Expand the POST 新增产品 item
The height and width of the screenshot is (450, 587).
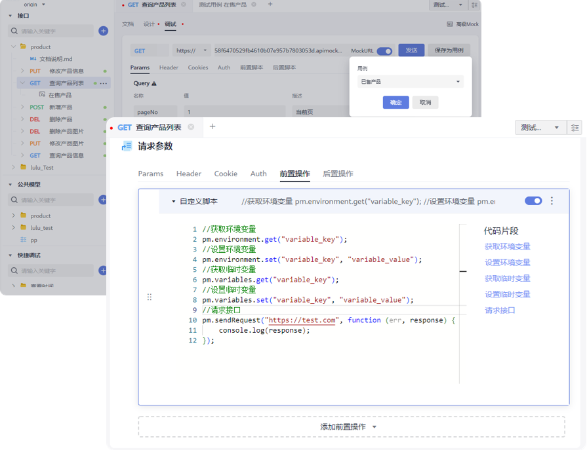pyautogui.click(x=22, y=107)
